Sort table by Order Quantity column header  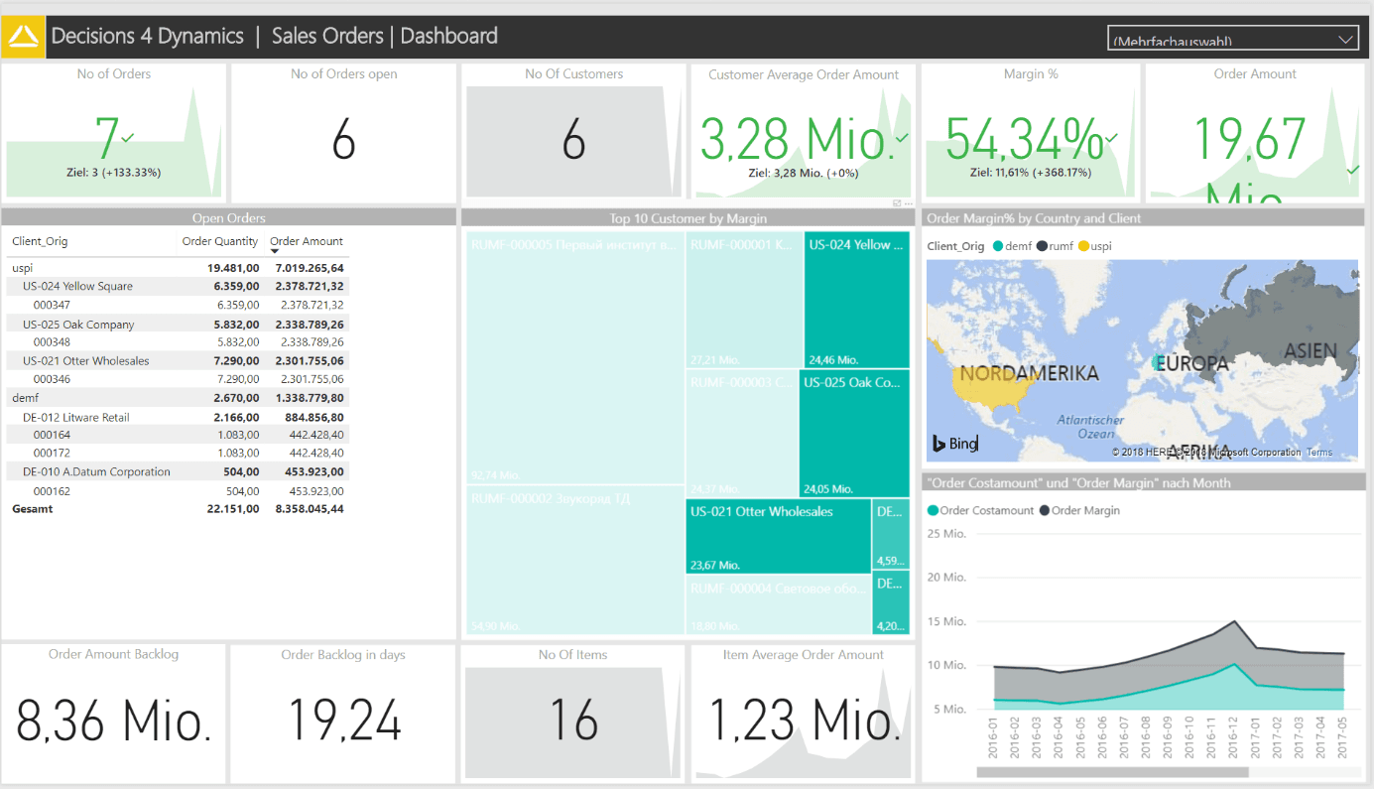click(x=220, y=241)
